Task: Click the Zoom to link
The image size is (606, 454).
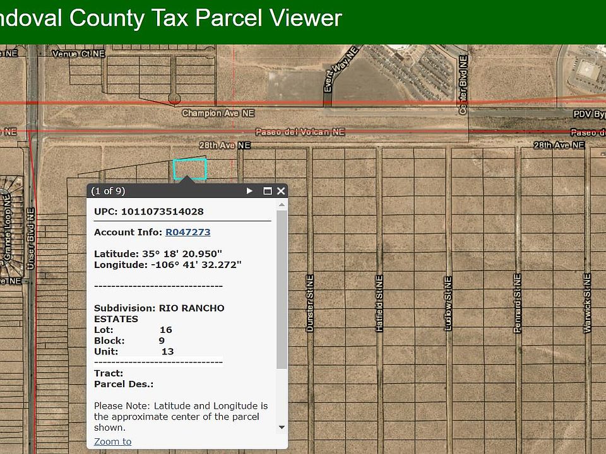Action: (112, 441)
